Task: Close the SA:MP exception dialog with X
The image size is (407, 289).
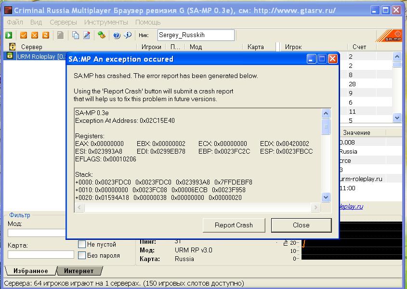Action: [x=332, y=59]
